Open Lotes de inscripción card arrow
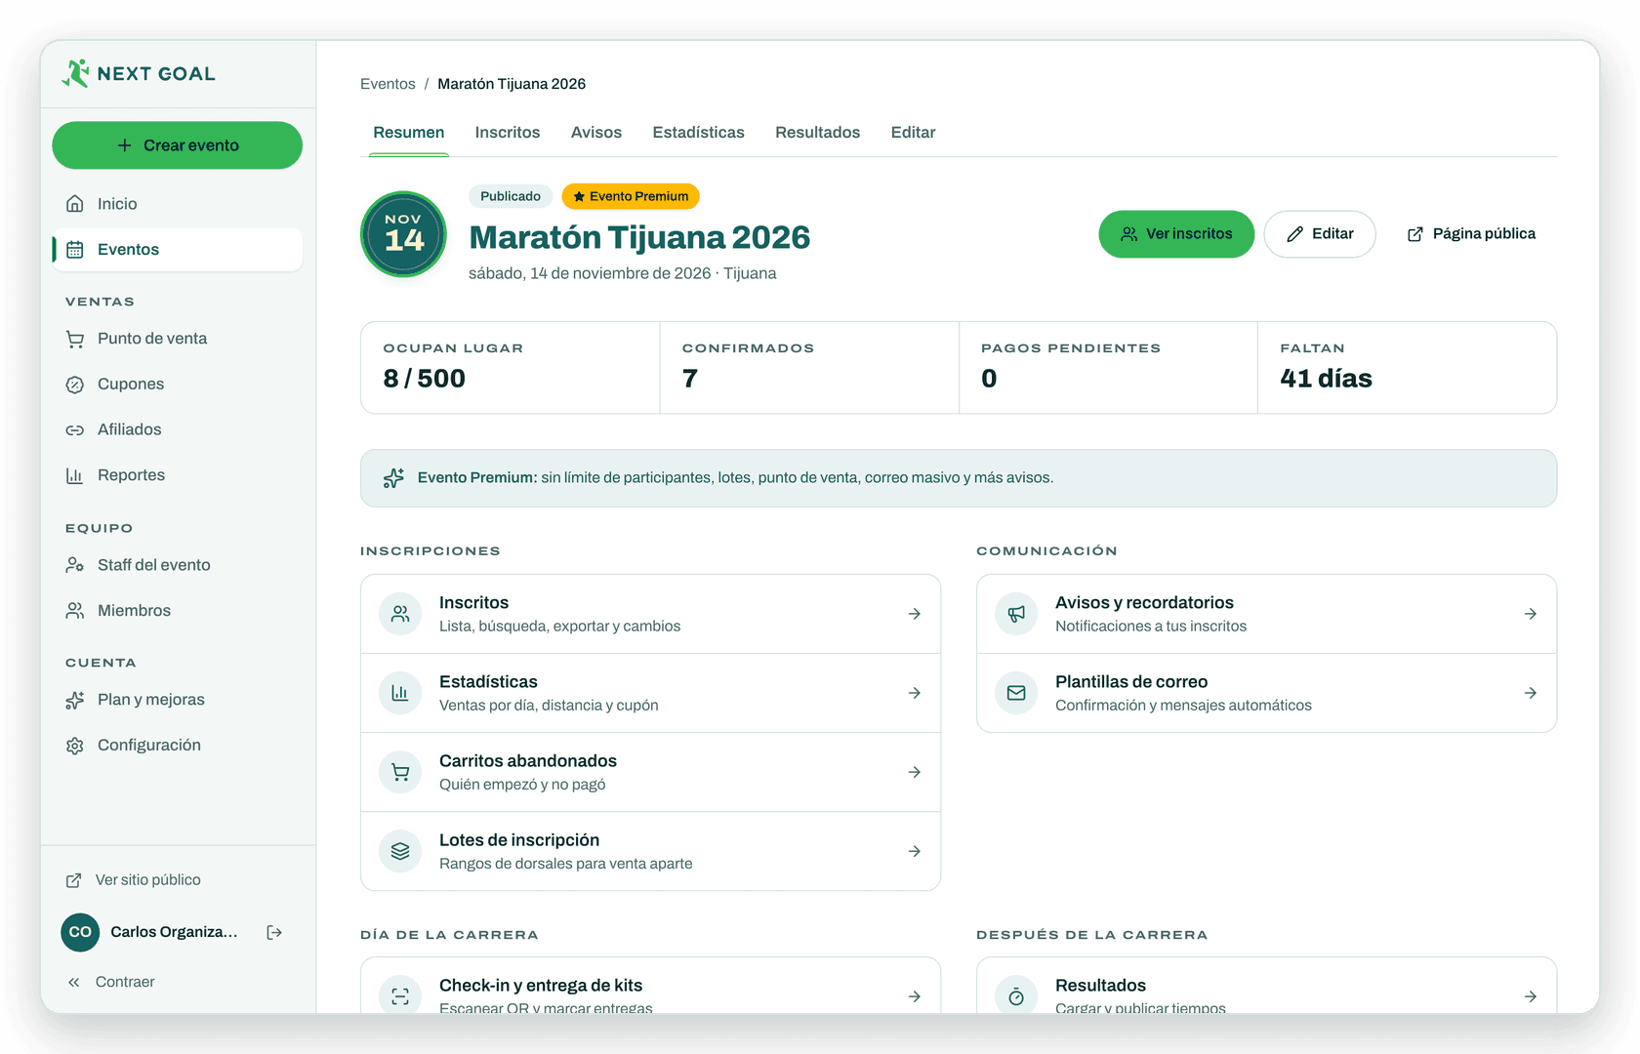The width and height of the screenshot is (1640, 1054). [x=915, y=851]
